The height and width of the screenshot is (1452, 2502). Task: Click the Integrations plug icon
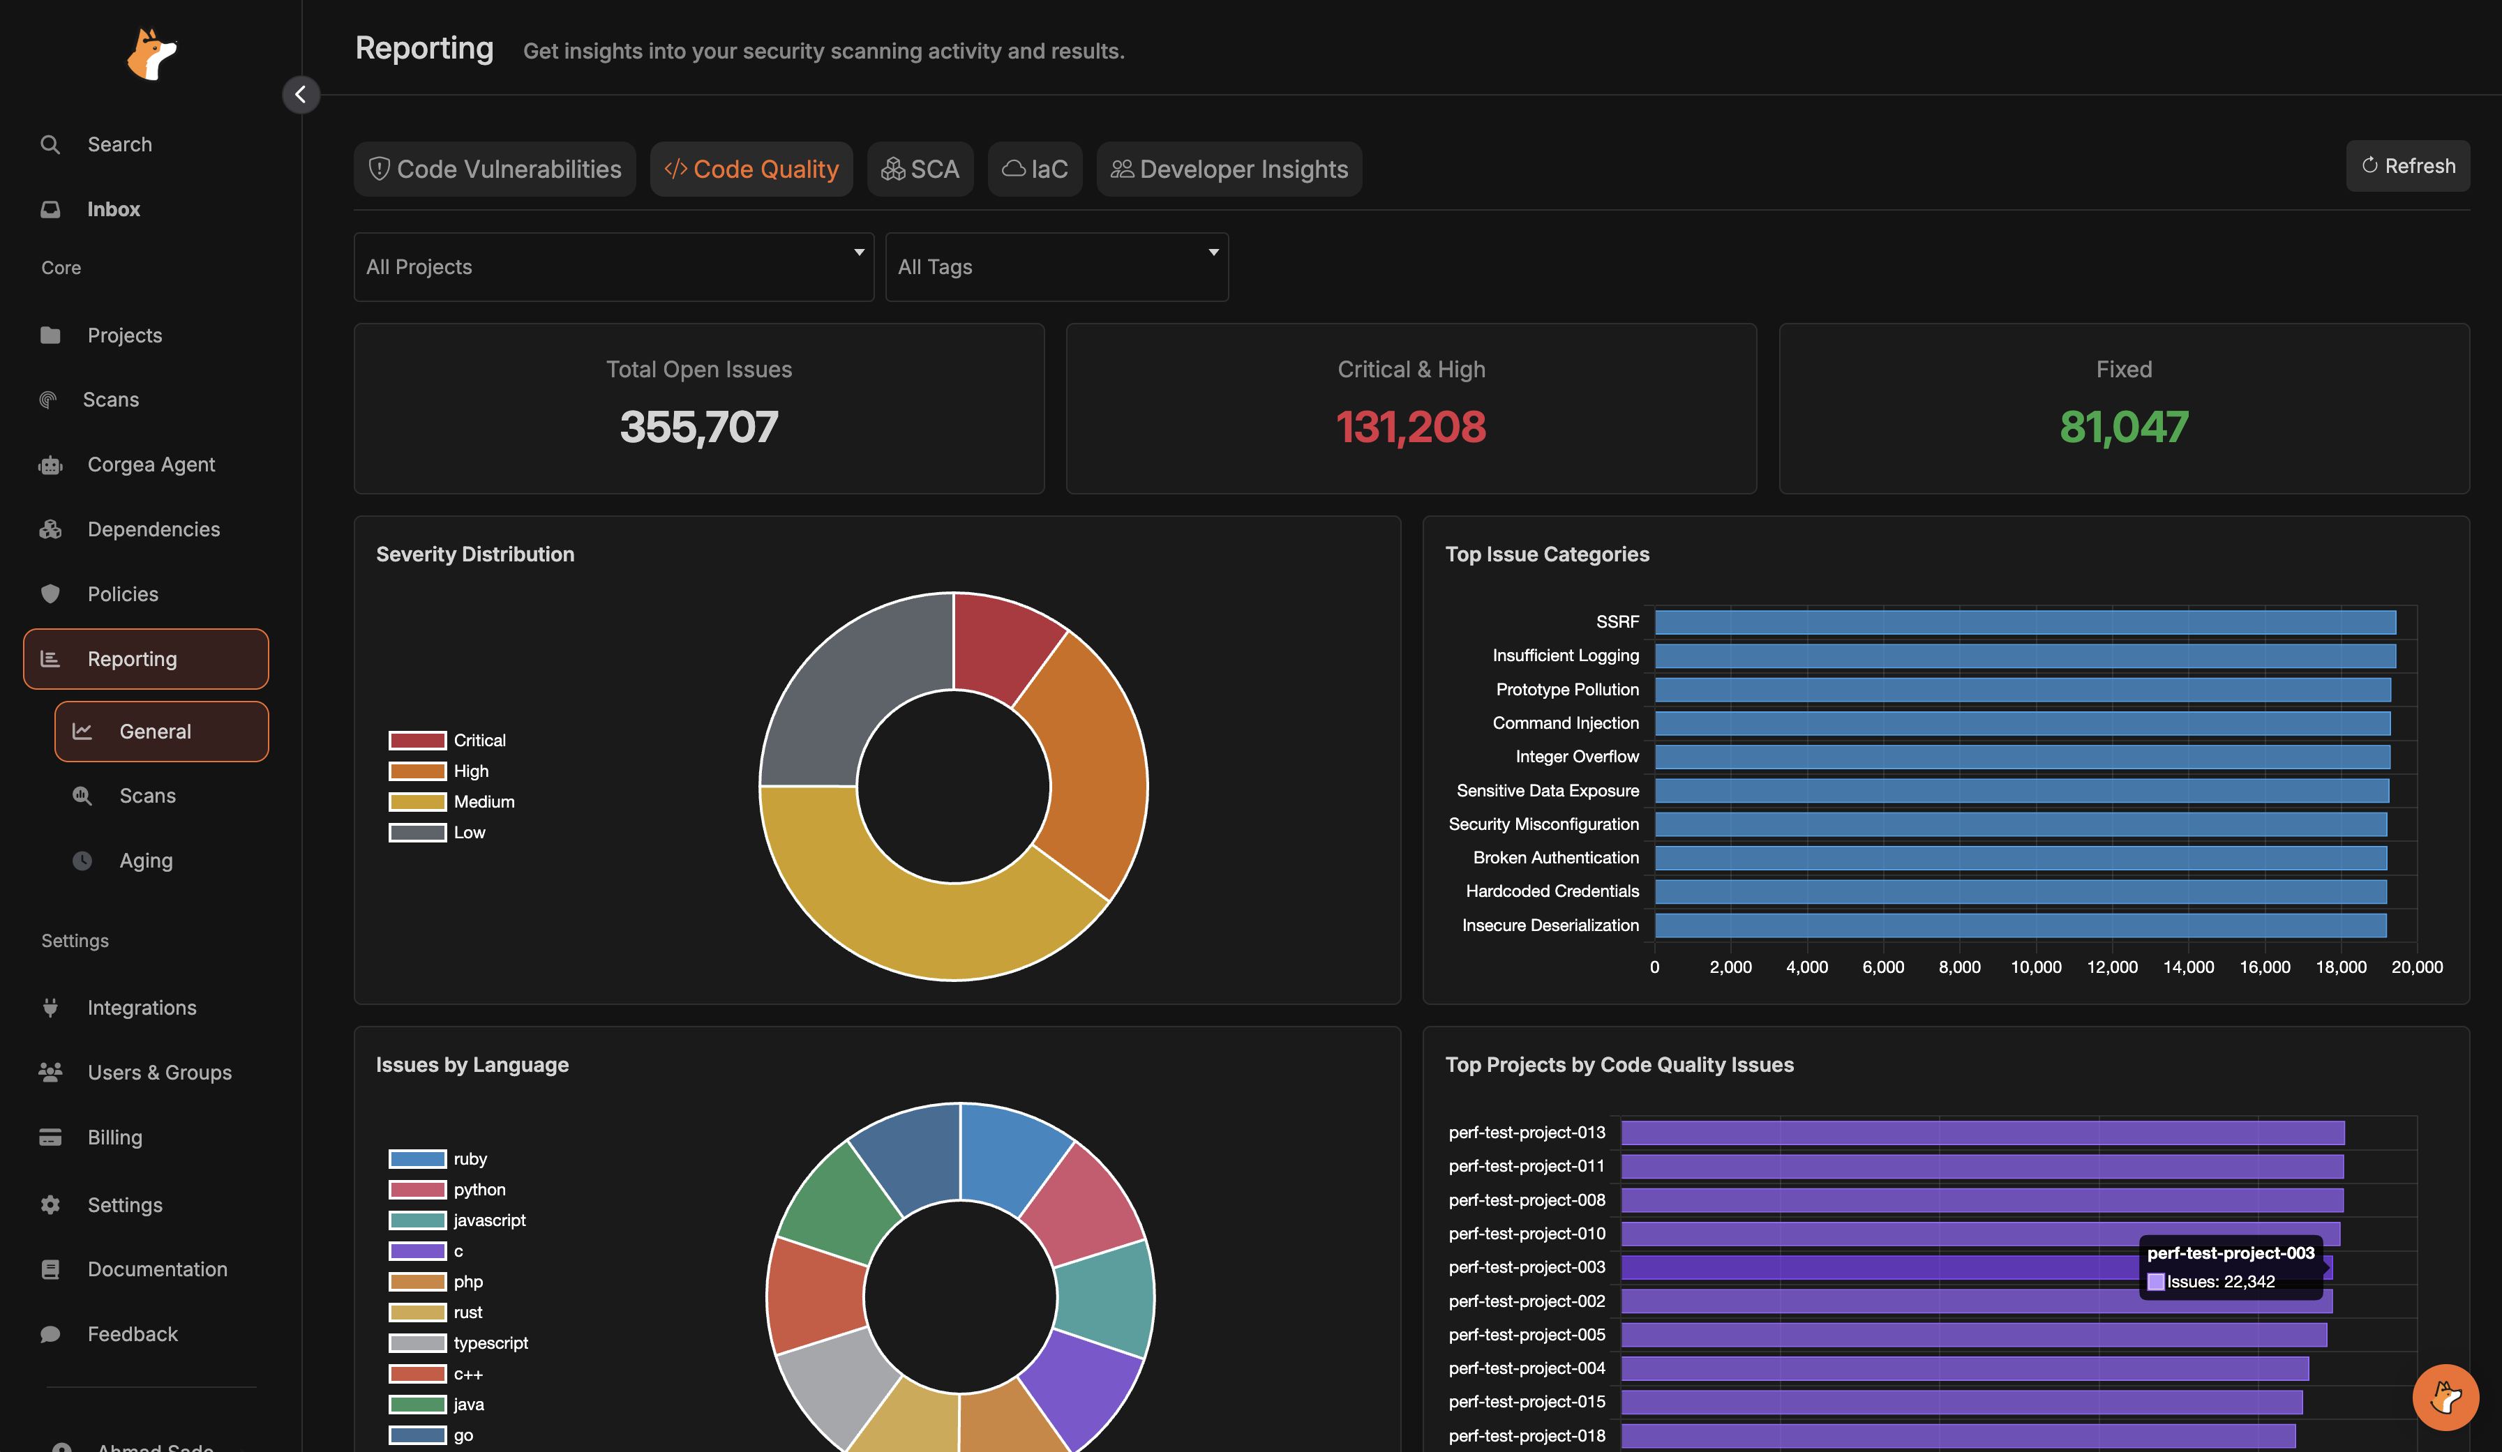[x=51, y=1007]
